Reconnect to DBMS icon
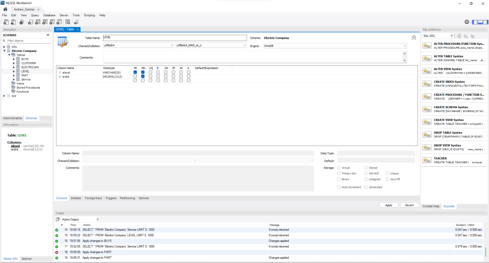Screen dimensions: 489x263 click(76, 22)
